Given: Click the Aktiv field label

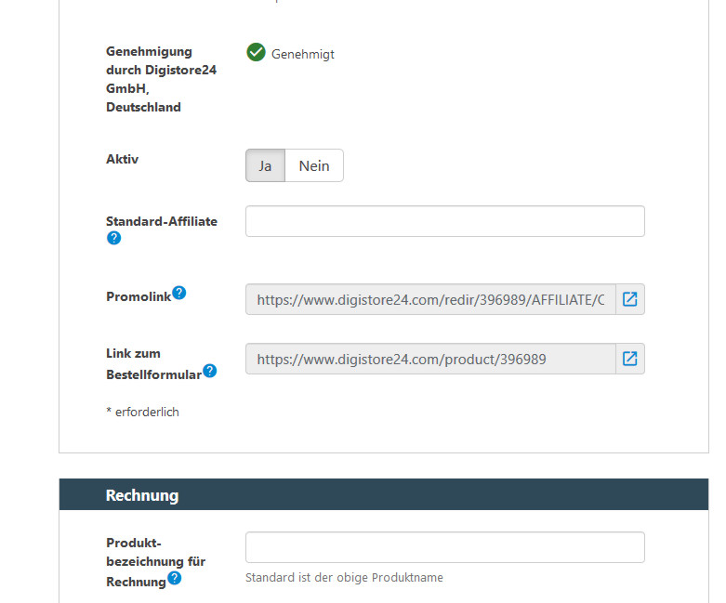Looking at the screenshot, I should point(123,159).
